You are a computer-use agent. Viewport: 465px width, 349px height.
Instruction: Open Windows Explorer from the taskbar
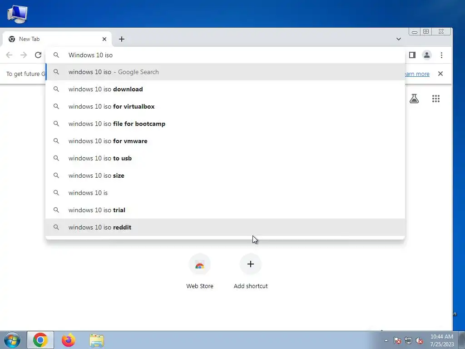(x=97, y=340)
